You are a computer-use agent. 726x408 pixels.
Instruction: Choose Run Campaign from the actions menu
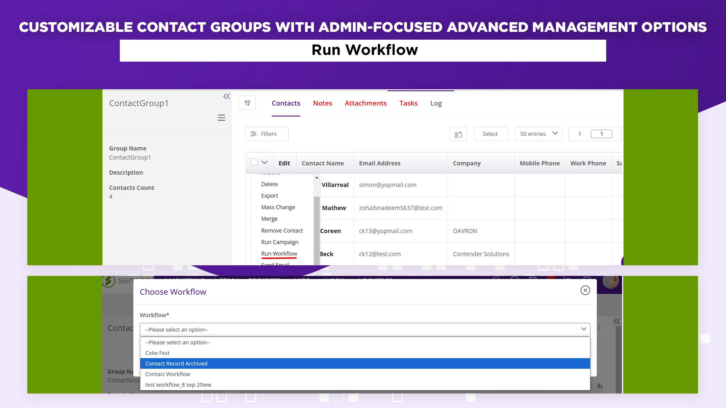click(280, 242)
